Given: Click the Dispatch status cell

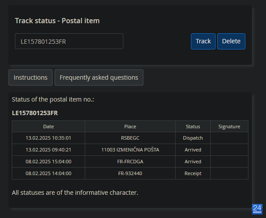Looking at the screenshot, I should pos(193,138).
